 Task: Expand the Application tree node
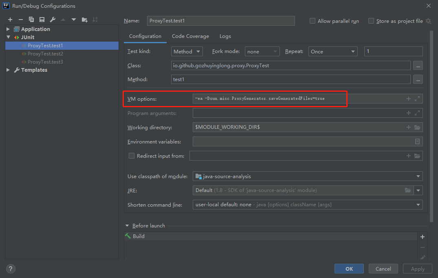tap(8, 29)
